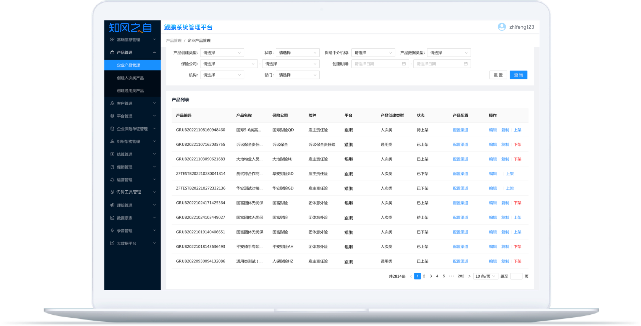641x326 pixels.
Task: Click the next page arrow in pagination
Action: pyautogui.click(x=469, y=276)
